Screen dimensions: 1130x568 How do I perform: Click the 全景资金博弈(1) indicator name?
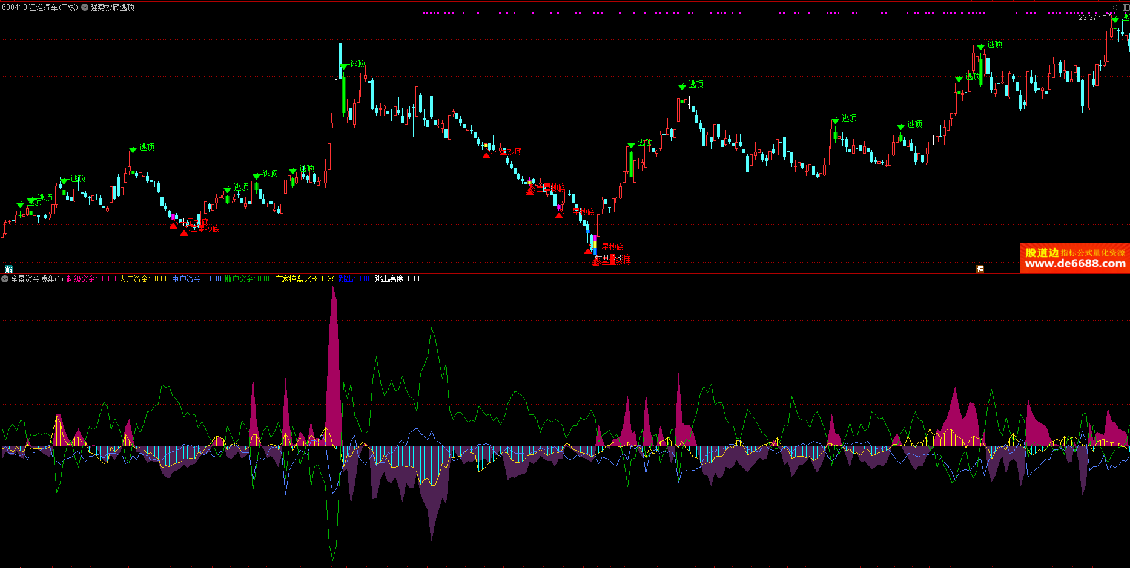37,279
